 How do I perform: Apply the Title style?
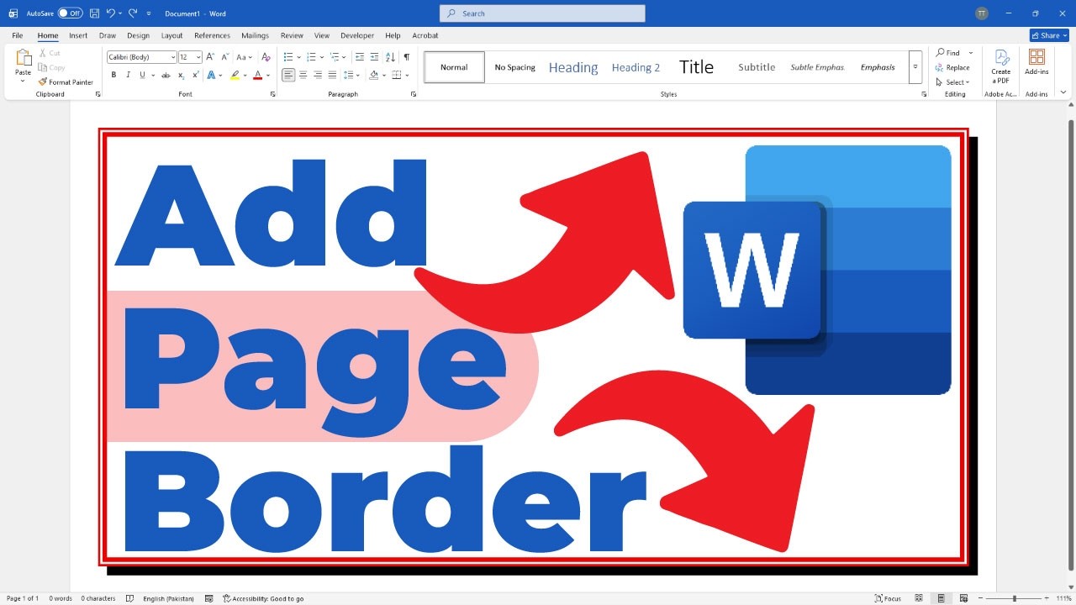coord(696,67)
